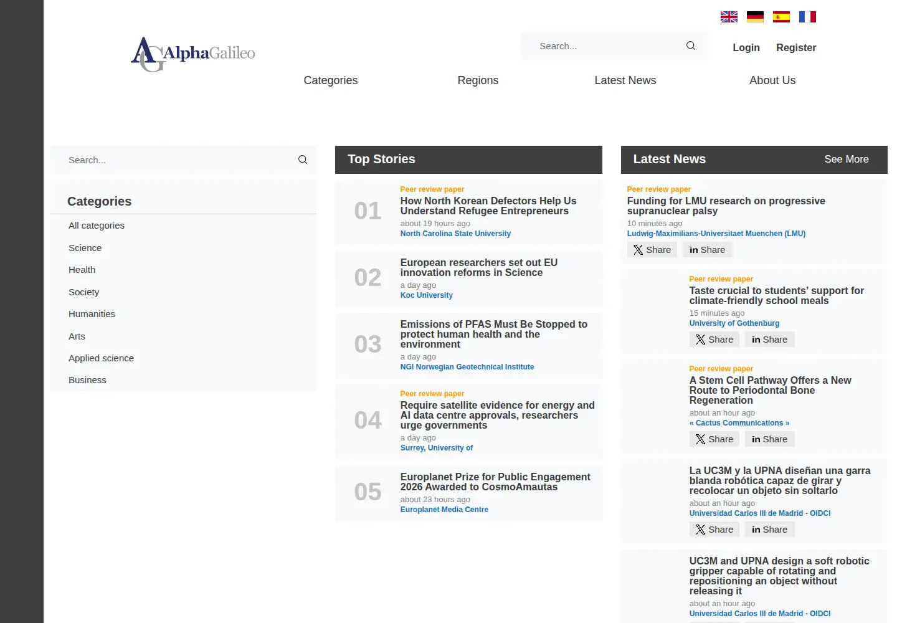Share the Spanish UC3M garra story on LinkedIn
This screenshot has width=897, height=623.
click(770, 530)
